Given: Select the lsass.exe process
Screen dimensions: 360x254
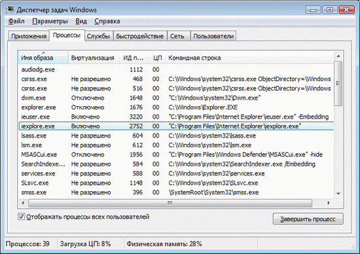Looking at the screenshot, I should pyautogui.click(x=176, y=136).
